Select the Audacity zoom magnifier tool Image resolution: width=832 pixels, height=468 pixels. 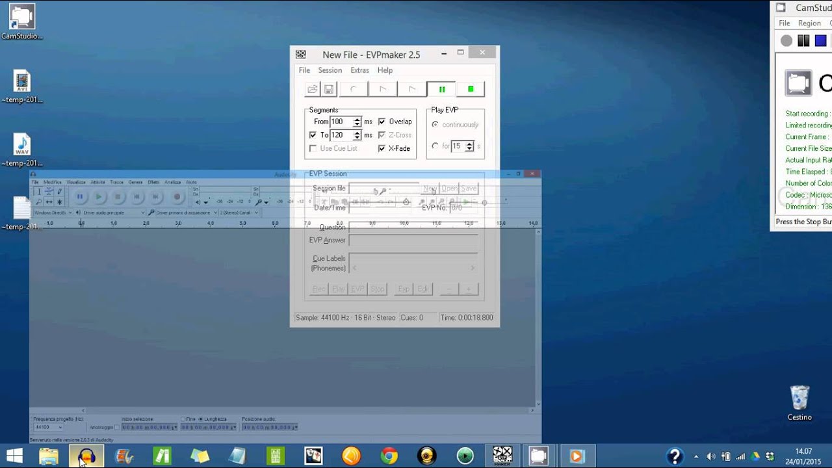point(39,202)
